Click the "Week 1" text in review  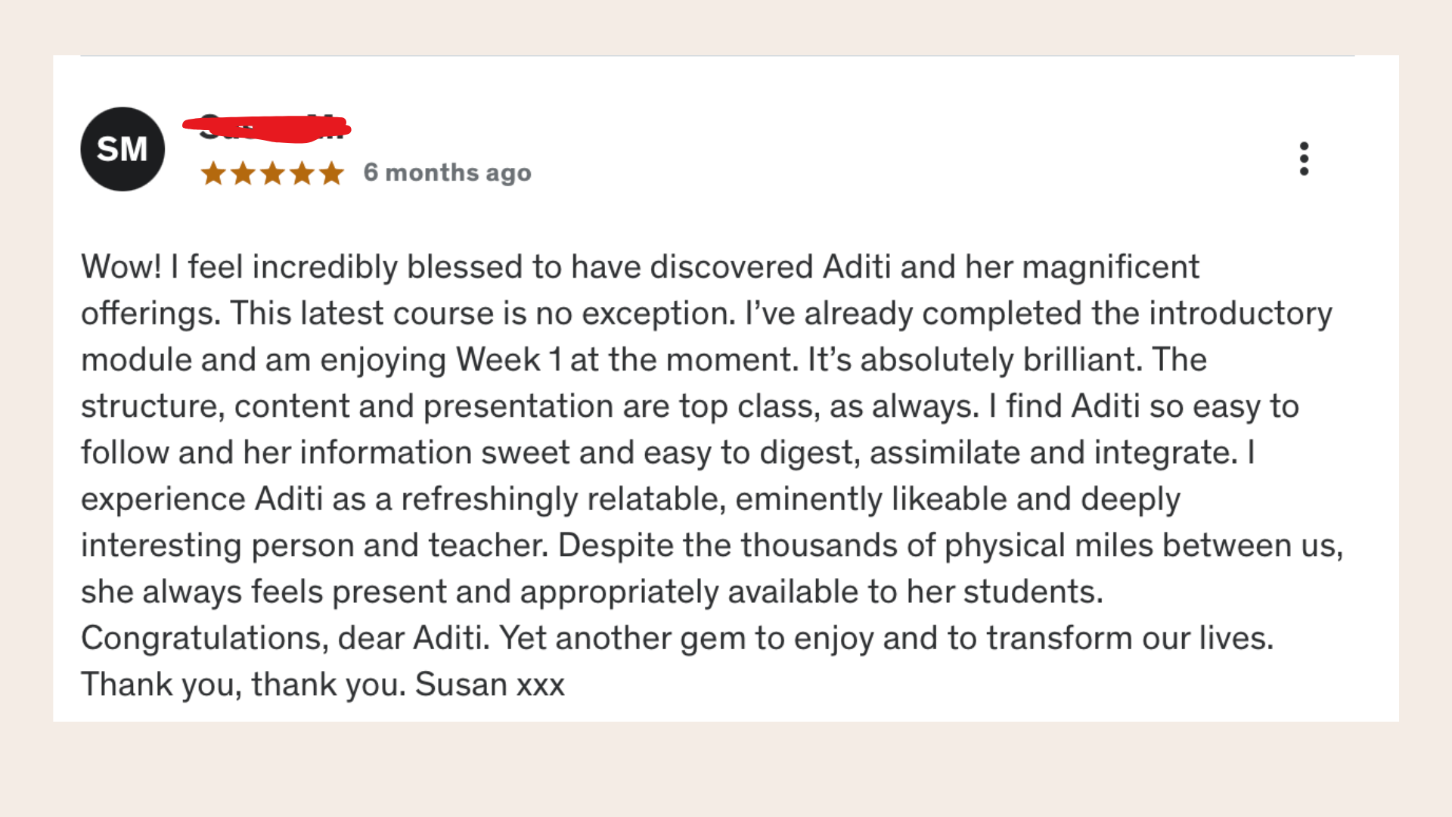click(x=509, y=360)
